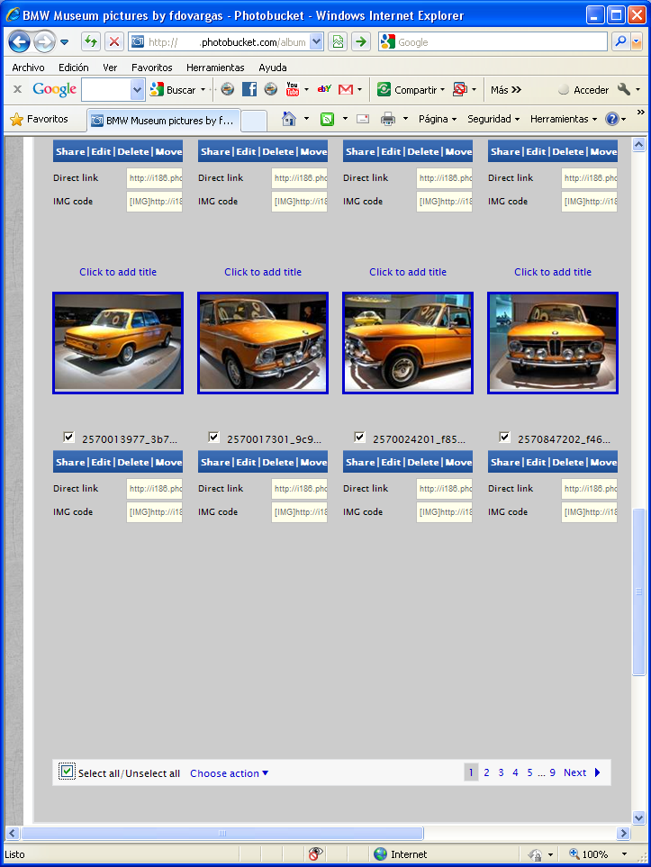
Task: Click the vertical scrollbar thumb
Action: (638, 592)
